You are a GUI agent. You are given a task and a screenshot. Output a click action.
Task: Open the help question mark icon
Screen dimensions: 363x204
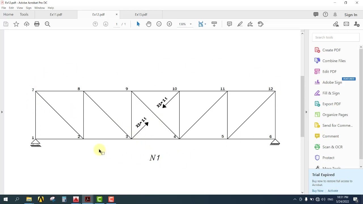coord(326,14)
